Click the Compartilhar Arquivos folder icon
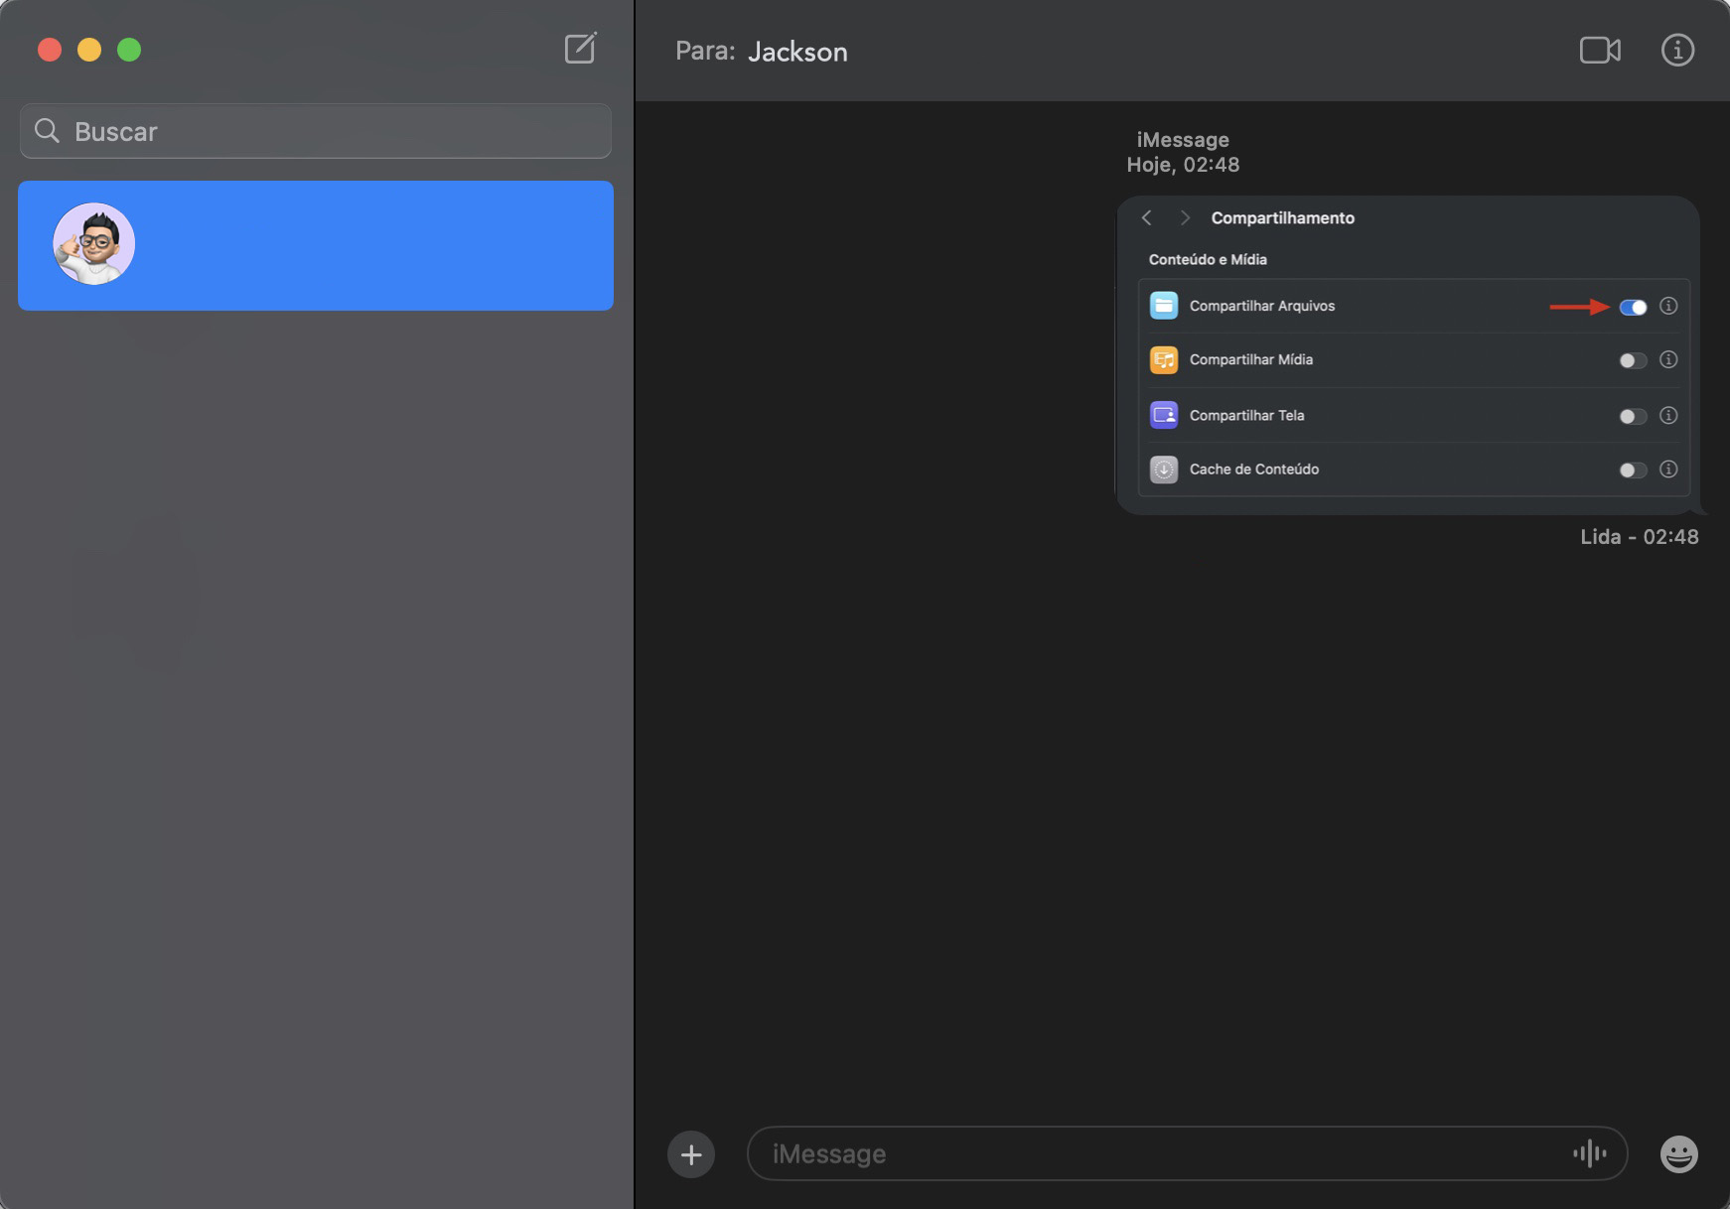 [1165, 305]
